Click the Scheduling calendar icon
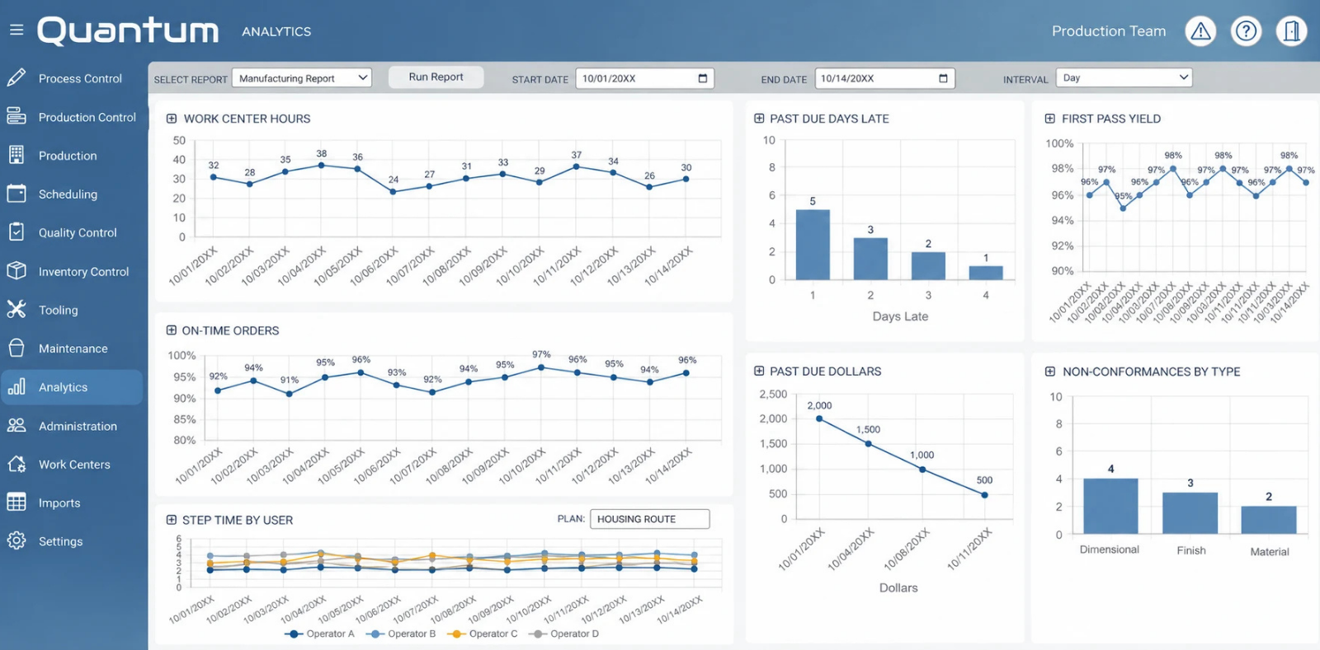The height and width of the screenshot is (650, 1320). [16, 194]
